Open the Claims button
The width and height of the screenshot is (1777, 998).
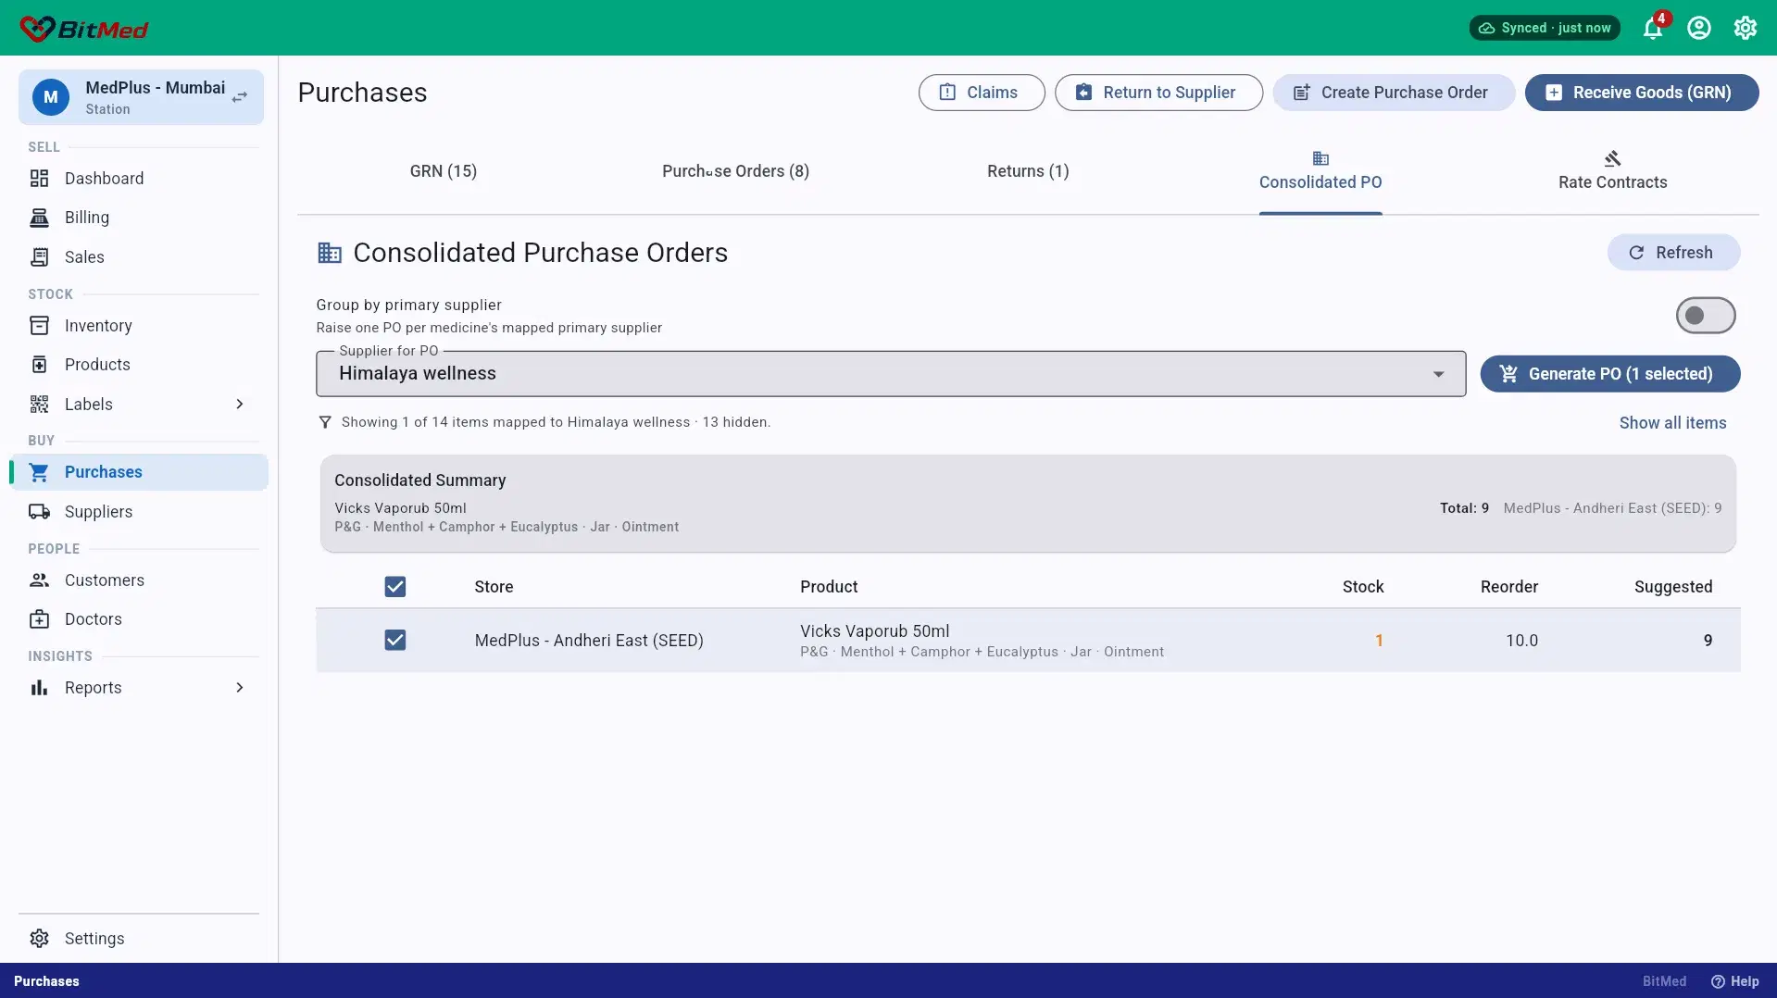point(982,93)
